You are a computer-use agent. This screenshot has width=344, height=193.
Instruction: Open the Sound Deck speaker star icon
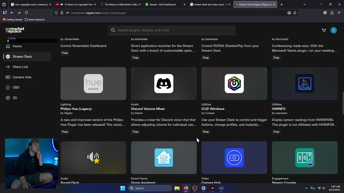(x=93, y=158)
